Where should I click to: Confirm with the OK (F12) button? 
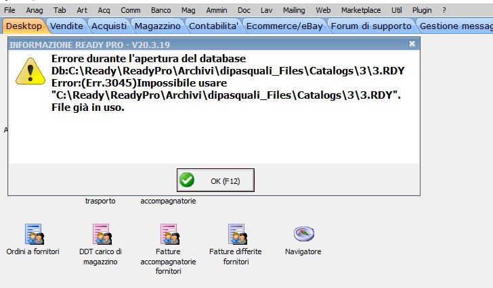click(215, 180)
